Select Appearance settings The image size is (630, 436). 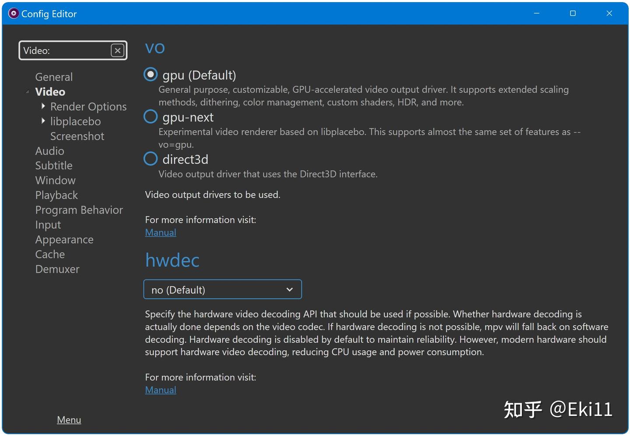pos(64,239)
